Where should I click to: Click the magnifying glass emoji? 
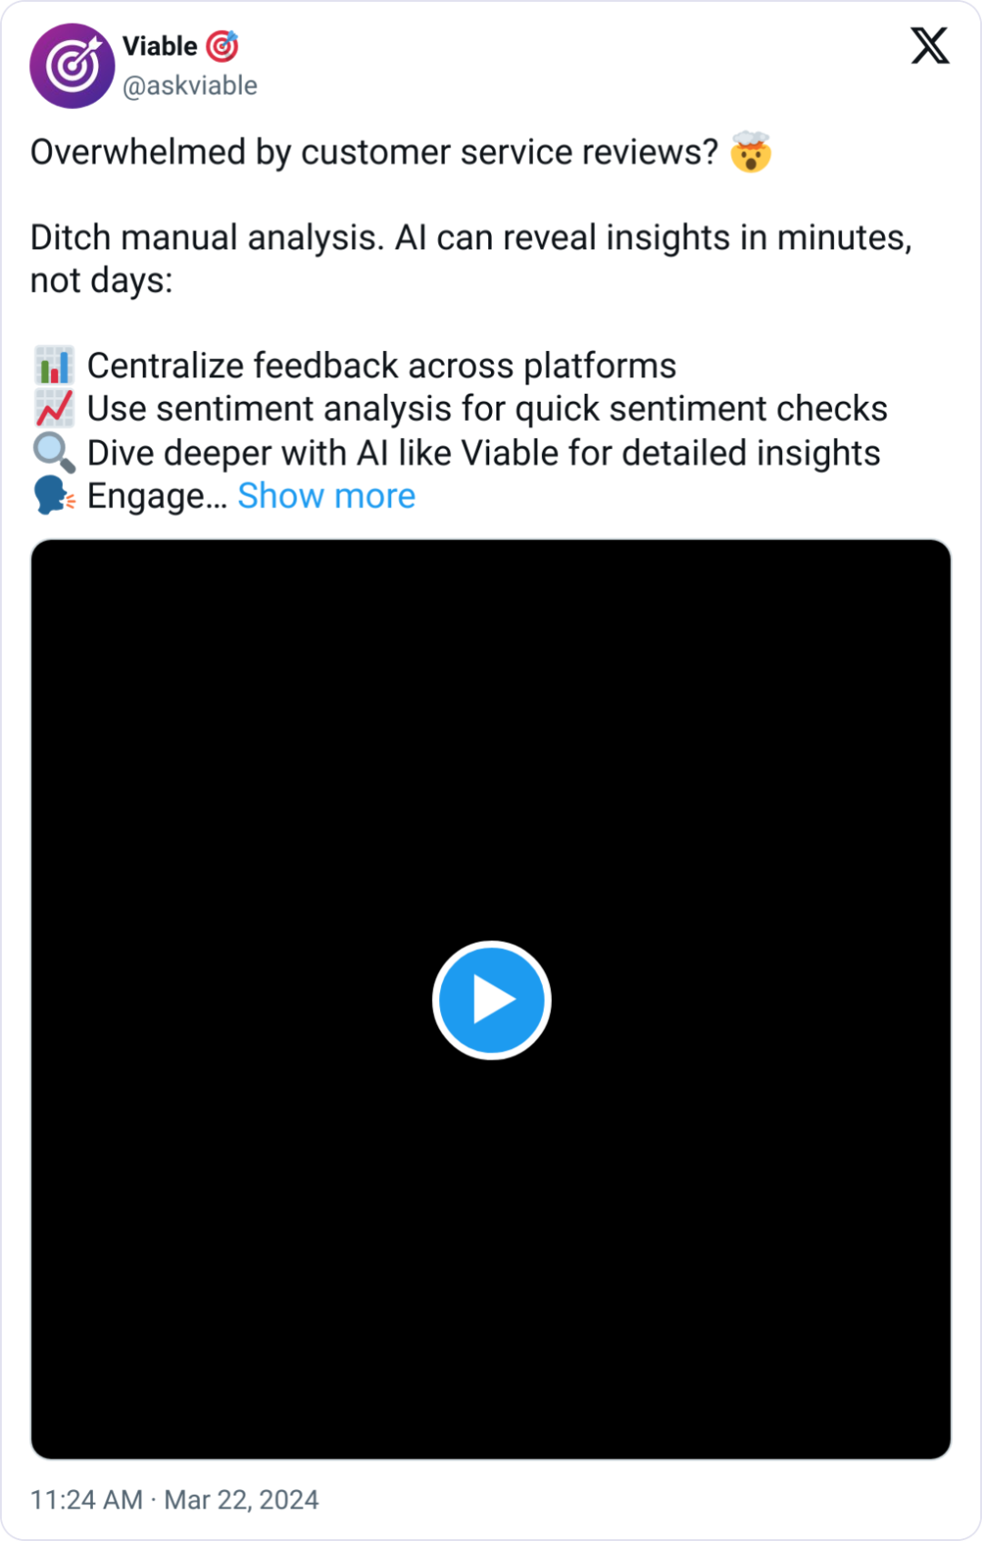coord(54,453)
